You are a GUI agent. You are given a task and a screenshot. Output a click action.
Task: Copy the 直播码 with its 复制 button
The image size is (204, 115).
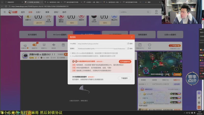tap(130, 49)
